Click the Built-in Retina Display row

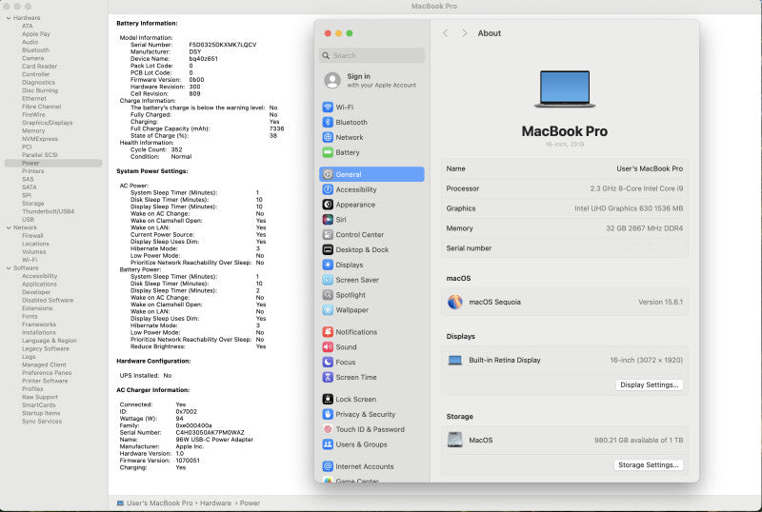click(x=564, y=360)
